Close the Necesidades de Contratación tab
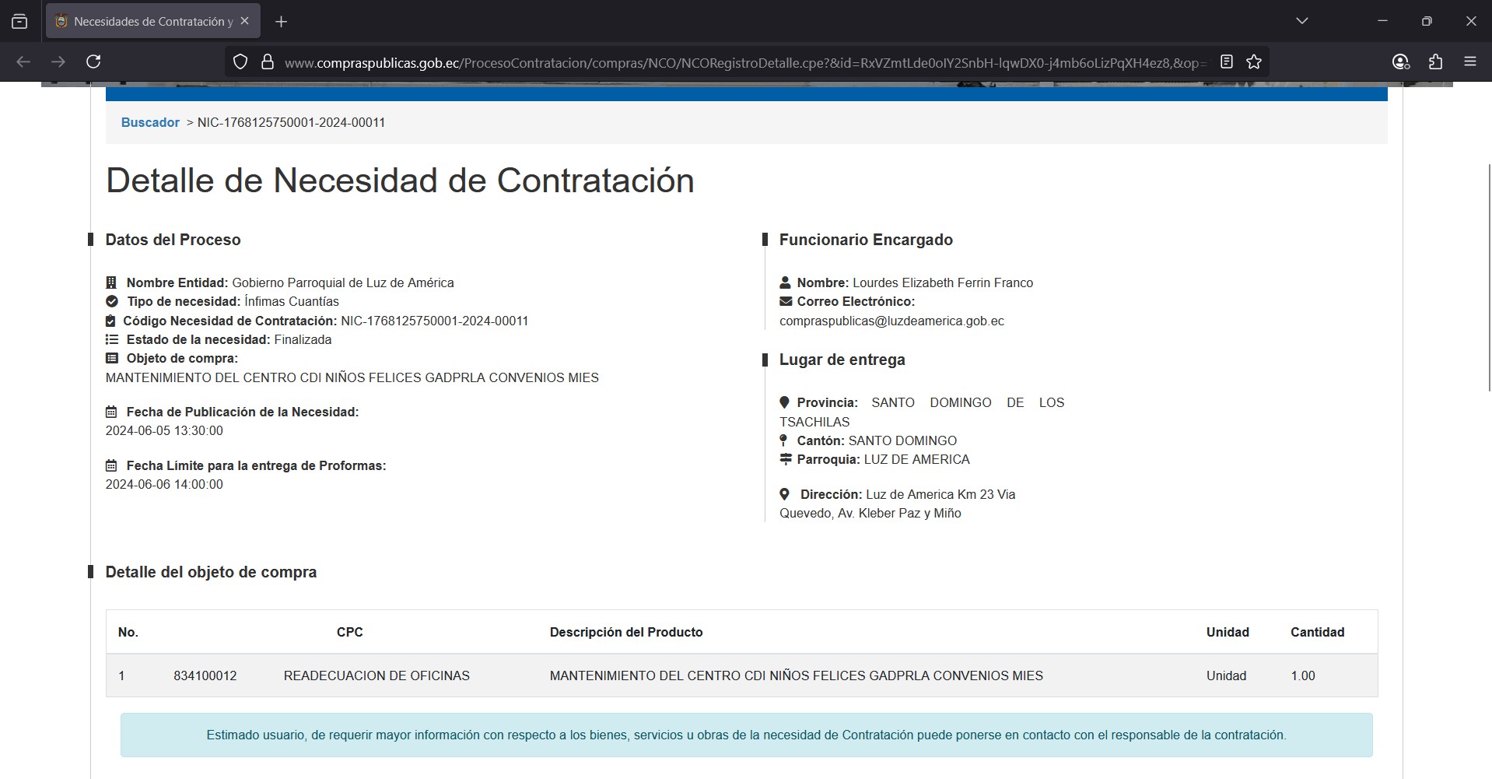Viewport: 1492px width, 779px height. click(x=244, y=21)
